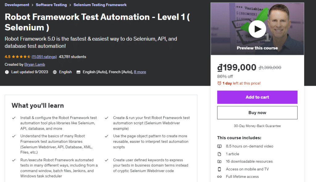Click the last updated badge icon

[x=7, y=72]
